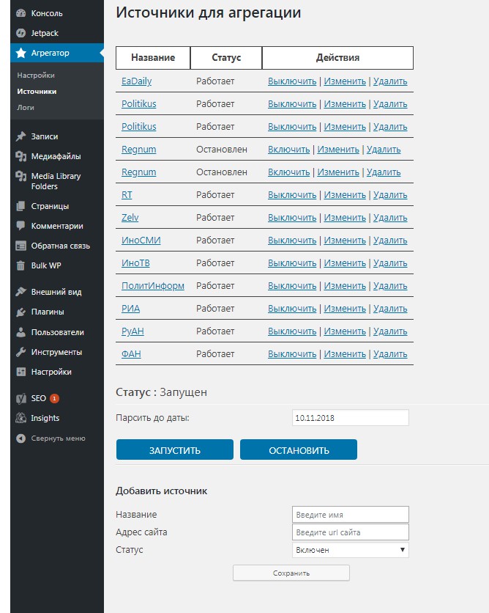
Task: Open the Статус dropdown showing Включен
Action: coord(350,550)
